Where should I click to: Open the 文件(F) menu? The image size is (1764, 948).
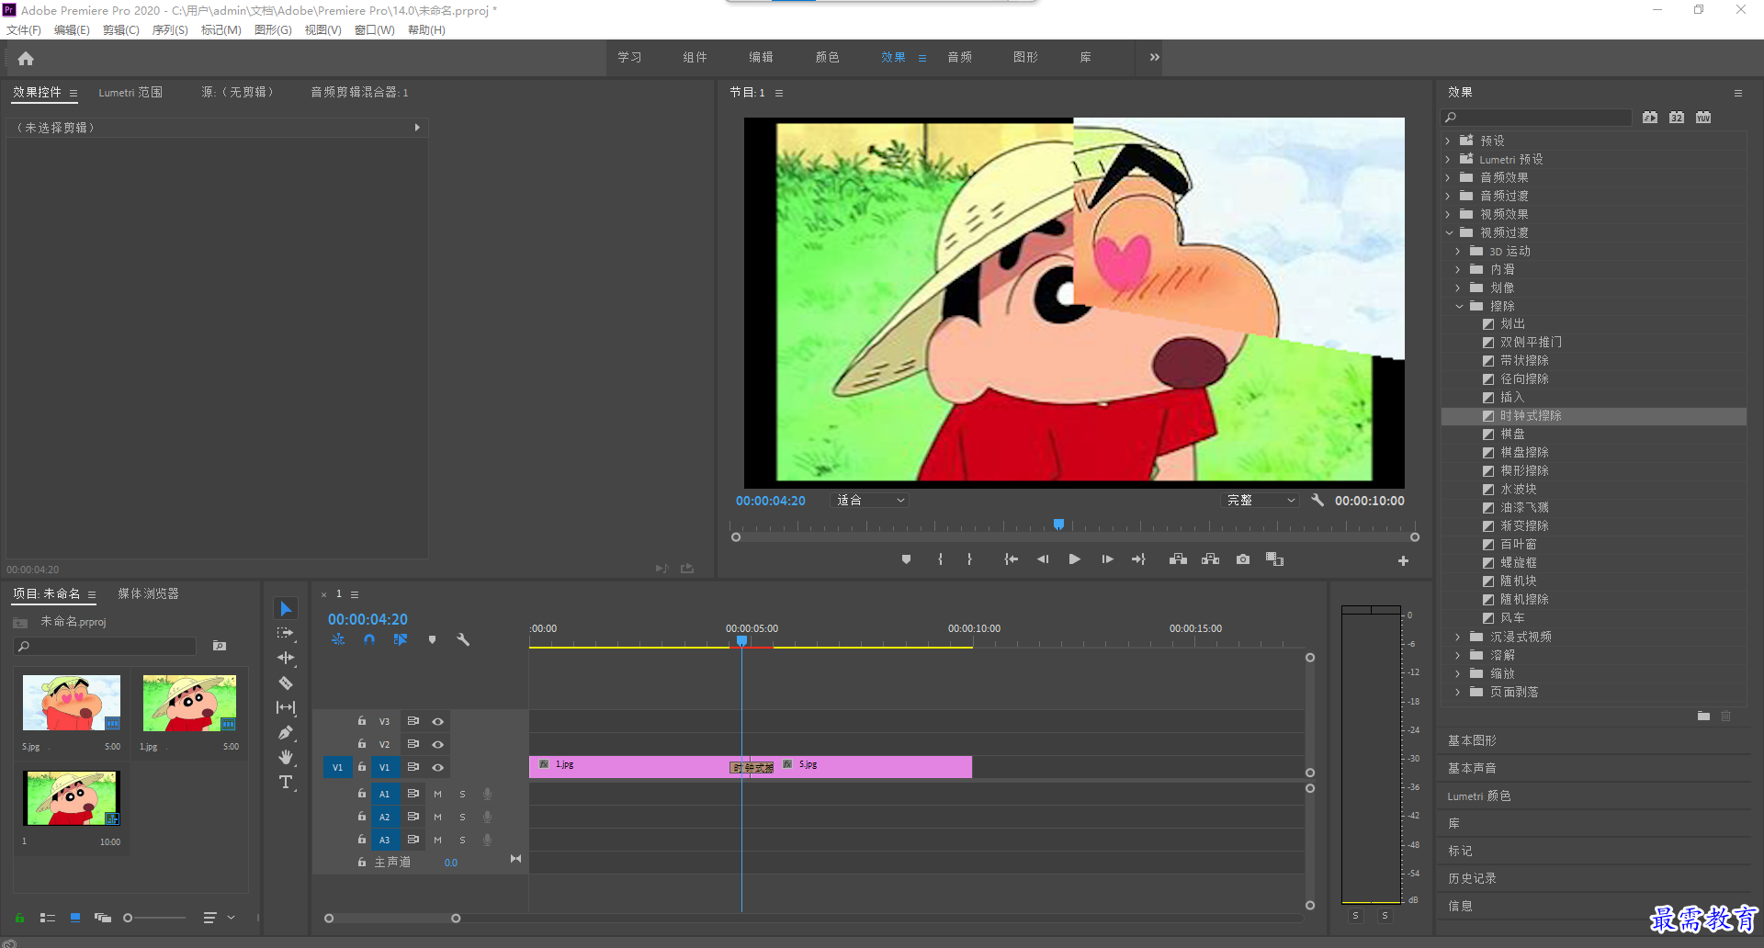tap(24, 30)
